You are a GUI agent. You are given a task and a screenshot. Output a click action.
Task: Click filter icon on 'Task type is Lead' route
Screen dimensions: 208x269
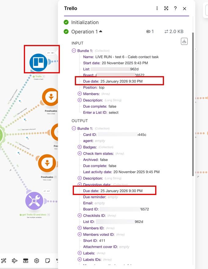click(19, 153)
